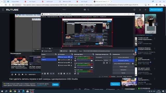This screenshot has width=166, height=93.
Task: Open transition properties three-dot menu
Action: [x=110, y=63]
